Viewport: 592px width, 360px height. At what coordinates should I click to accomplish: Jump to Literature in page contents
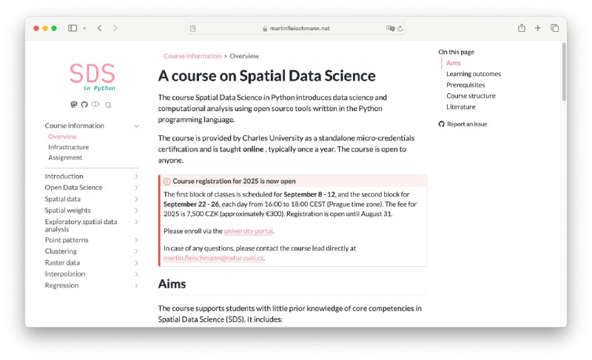[460, 106]
